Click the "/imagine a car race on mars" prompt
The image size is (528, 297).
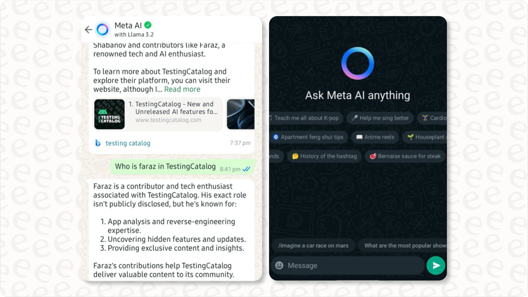point(313,245)
